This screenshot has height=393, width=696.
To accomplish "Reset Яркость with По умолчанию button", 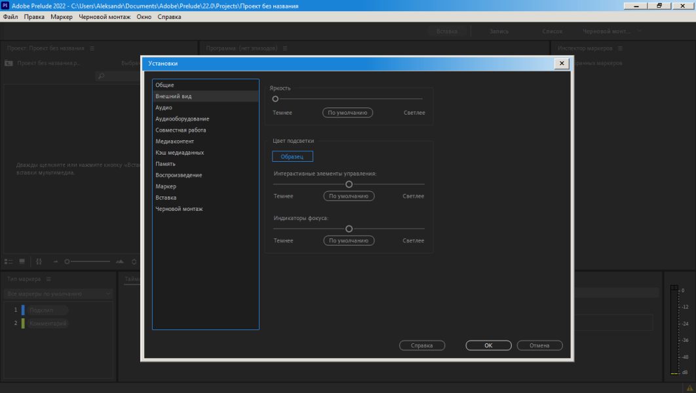I will (x=347, y=113).
